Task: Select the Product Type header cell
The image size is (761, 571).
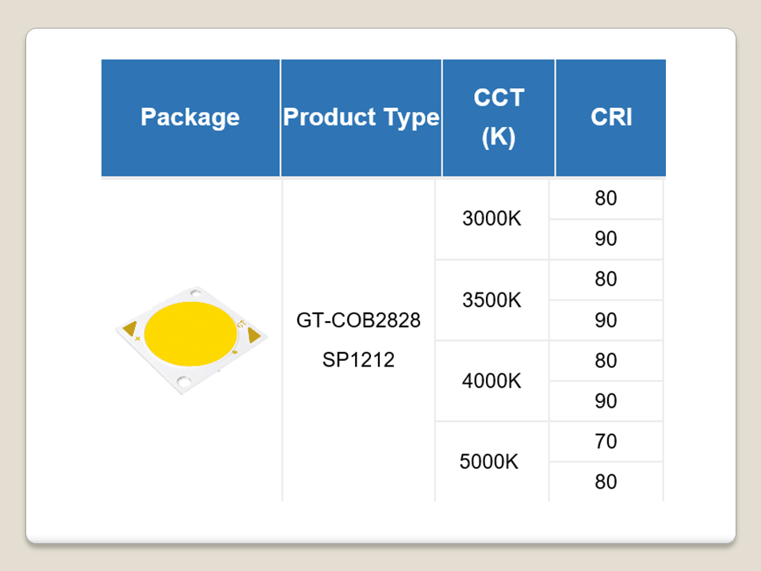Action: [361, 117]
